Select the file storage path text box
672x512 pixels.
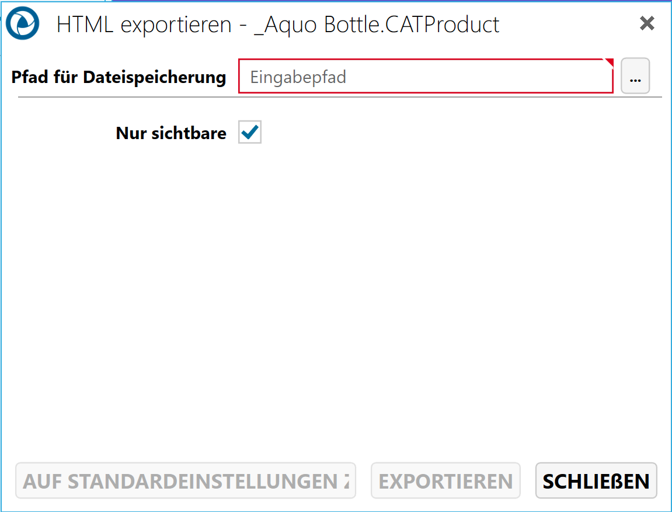click(425, 77)
